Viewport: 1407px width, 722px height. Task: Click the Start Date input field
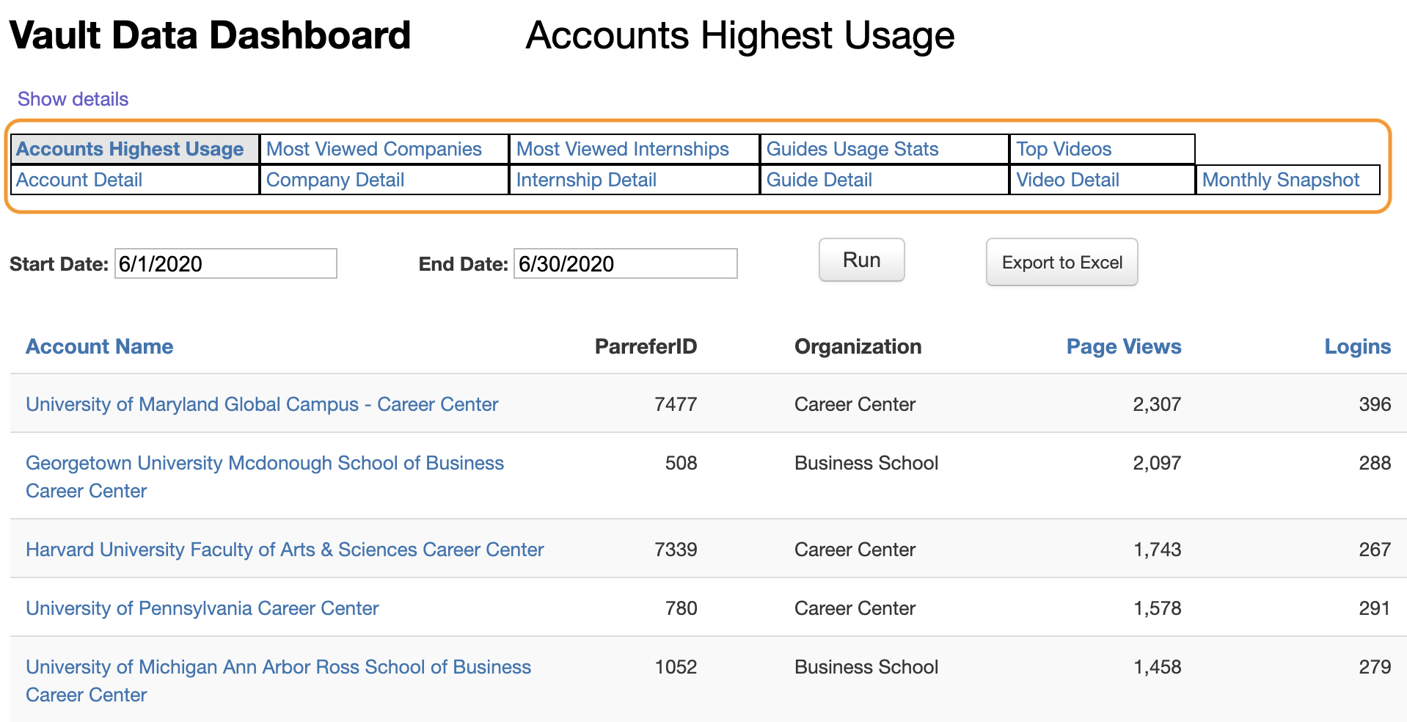click(x=226, y=263)
